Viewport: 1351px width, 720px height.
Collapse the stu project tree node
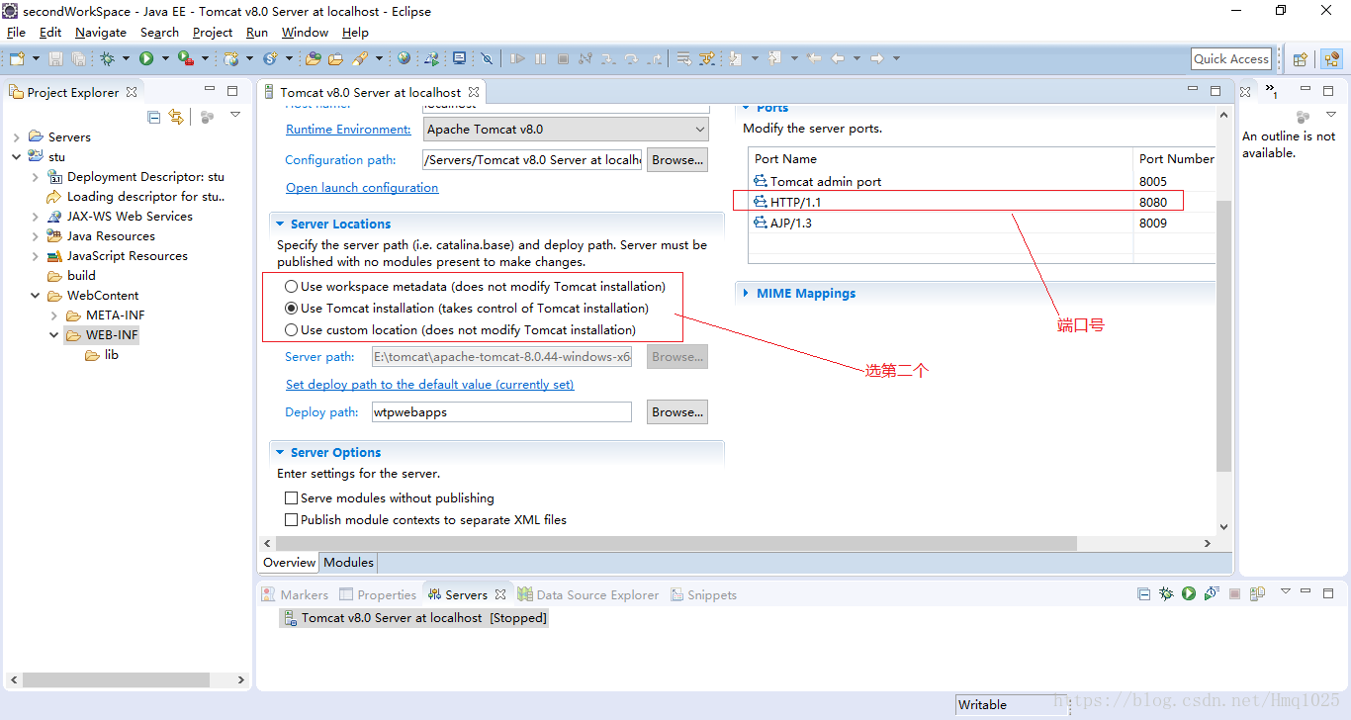tap(17, 157)
